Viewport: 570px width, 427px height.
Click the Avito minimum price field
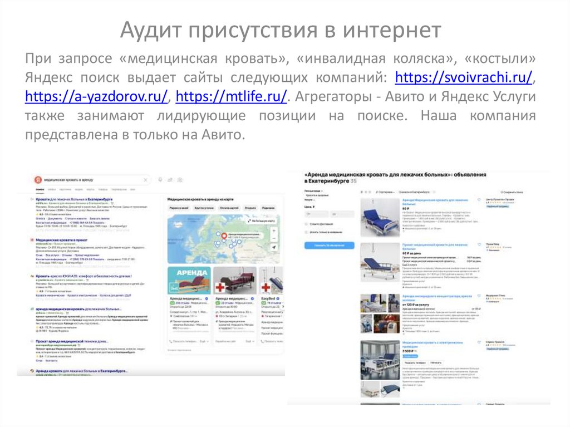(316, 214)
